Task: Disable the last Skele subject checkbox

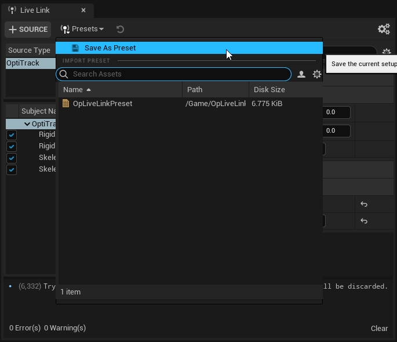Action: 12,170
